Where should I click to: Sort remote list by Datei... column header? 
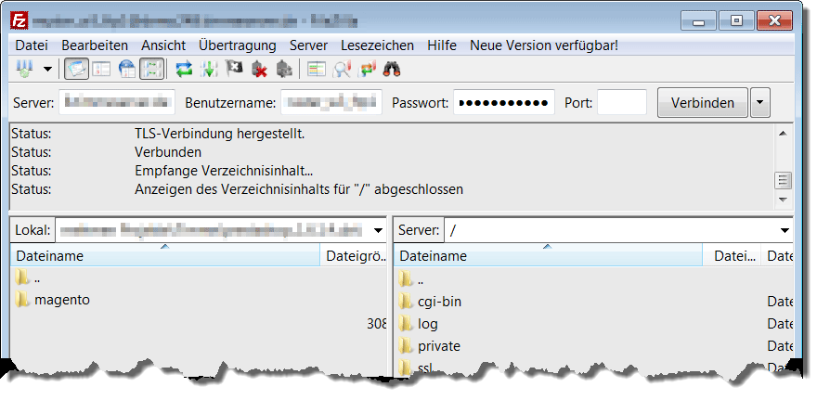coord(732,255)
